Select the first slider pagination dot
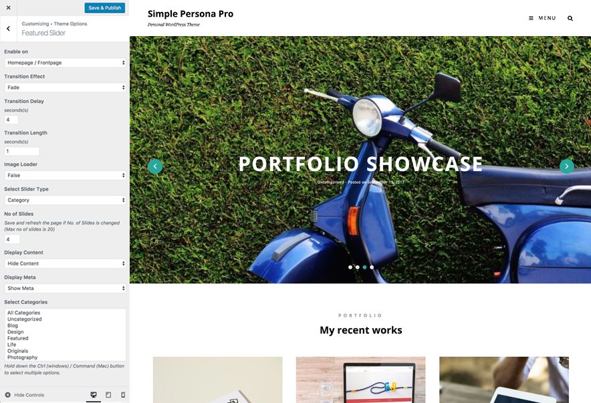 [350, 267]
